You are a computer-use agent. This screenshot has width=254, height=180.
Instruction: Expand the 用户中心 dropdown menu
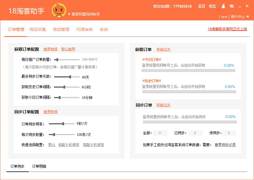pos(248,17)
